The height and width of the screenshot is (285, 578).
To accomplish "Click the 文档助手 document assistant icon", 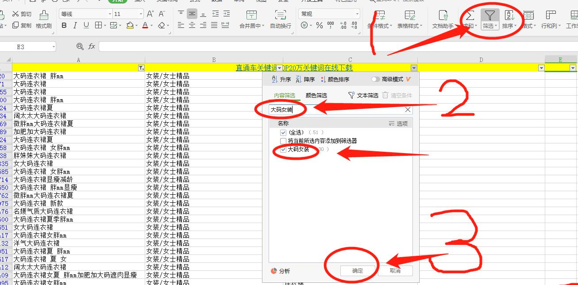I will click(444, 19).
